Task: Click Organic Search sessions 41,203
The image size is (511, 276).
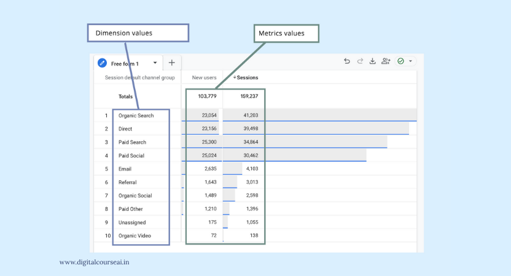Action: pyautogui.click(x=251, y=115)
